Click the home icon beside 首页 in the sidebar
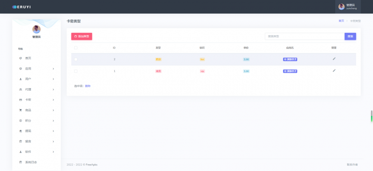 (x=21, y=58)
